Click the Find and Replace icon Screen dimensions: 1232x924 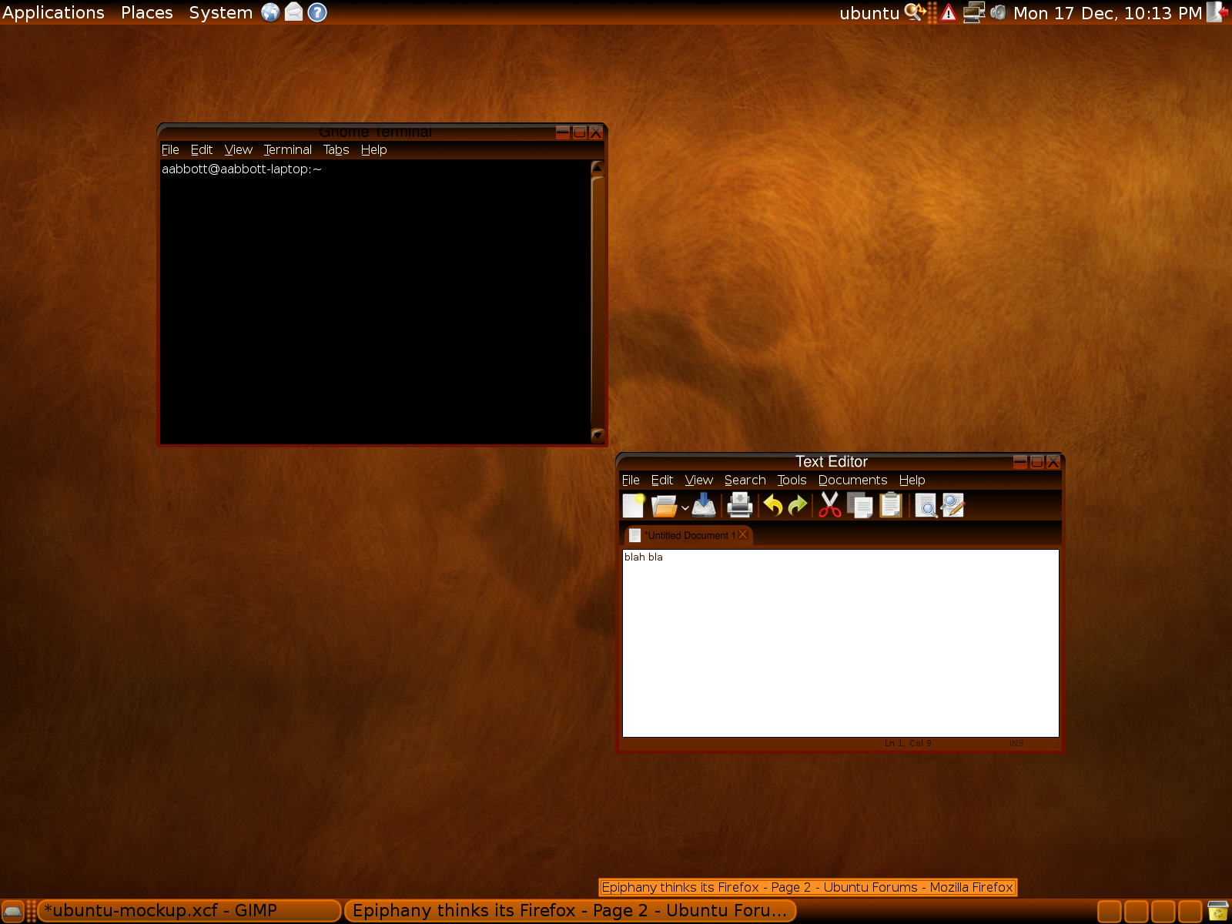tap(953, 506)
